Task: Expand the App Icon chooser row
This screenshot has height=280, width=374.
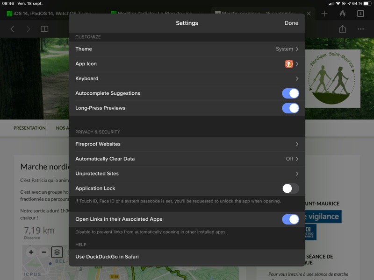Action: coord(187,64)
